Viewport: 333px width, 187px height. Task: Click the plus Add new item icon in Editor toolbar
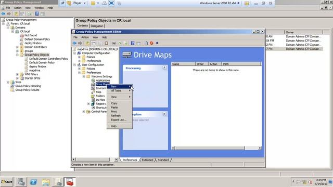(157, 43)
